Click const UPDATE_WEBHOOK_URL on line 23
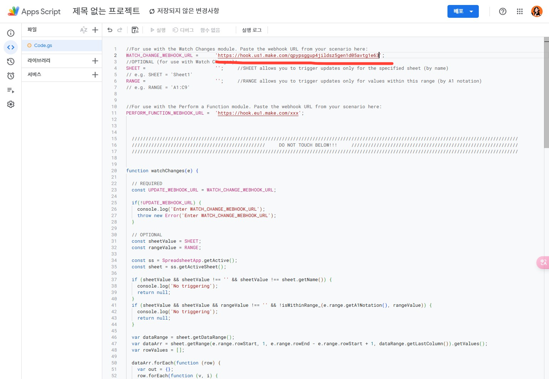This screenshot has height=379, width=549. [165, 190]
